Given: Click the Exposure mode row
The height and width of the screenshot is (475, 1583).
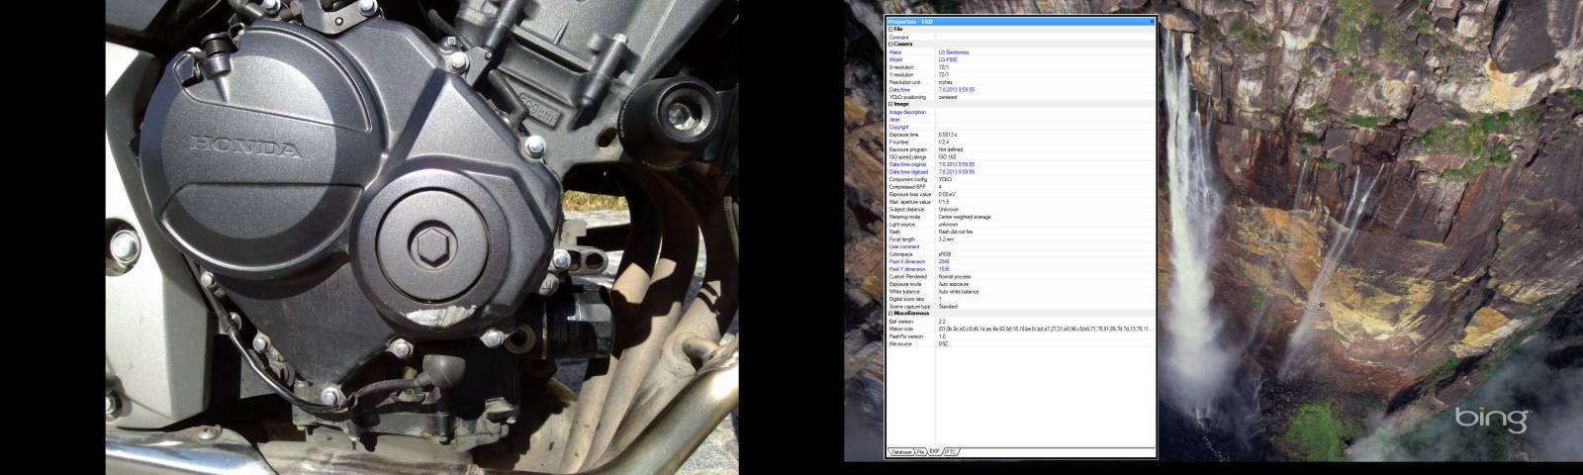Looking at the screenshot, I should pyautogui.click(x=1020, y=284).
